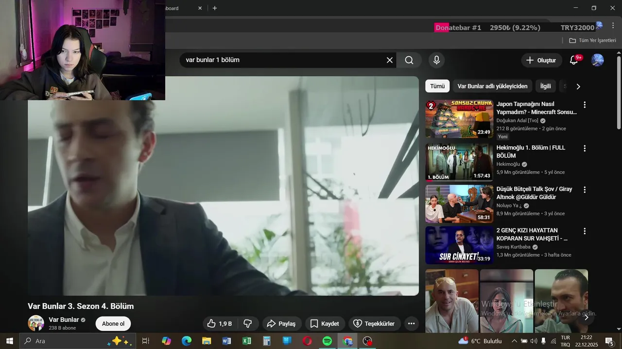This screenshot has width=622, height=349.
Task: Open Hekimoğlu 1. Bölüm video thumbnail
Action: pyautogui.click(x=459, y=162)
